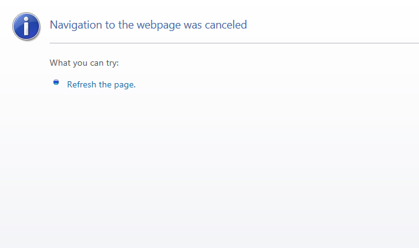419x248 pixels.
Task: Click the horizontal divider under heading
Action: tap(234, 43)
